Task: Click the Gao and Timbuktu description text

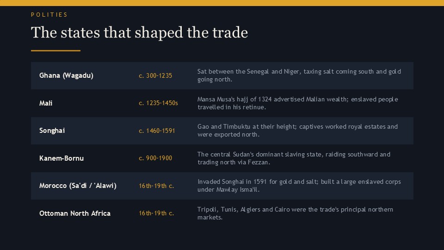Action: click(x=297, y=131)
